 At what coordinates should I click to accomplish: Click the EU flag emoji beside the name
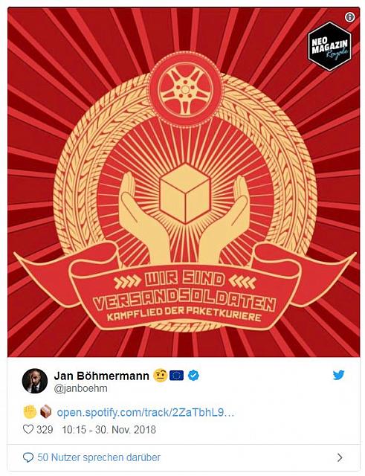177,376
